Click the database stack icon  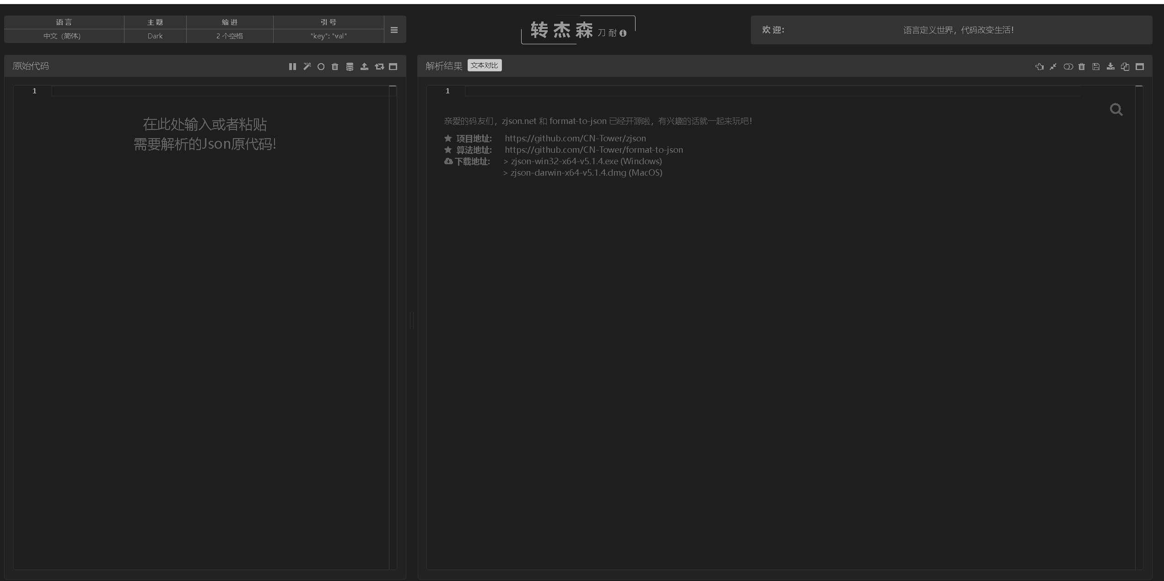point(350,67)
